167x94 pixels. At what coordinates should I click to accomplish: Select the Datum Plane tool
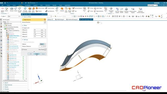(x=3, y=10)
